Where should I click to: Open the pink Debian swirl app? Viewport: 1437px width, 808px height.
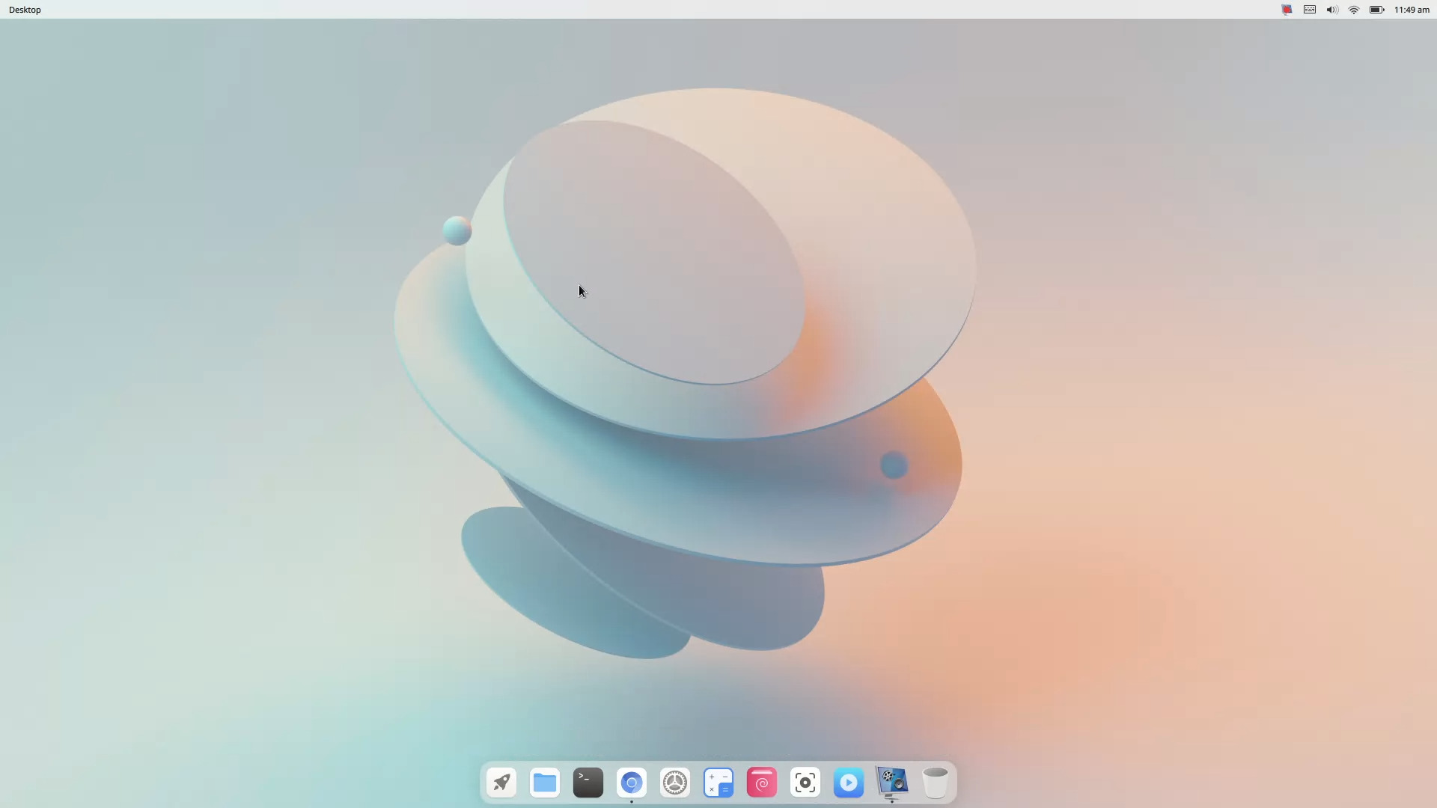762,783
